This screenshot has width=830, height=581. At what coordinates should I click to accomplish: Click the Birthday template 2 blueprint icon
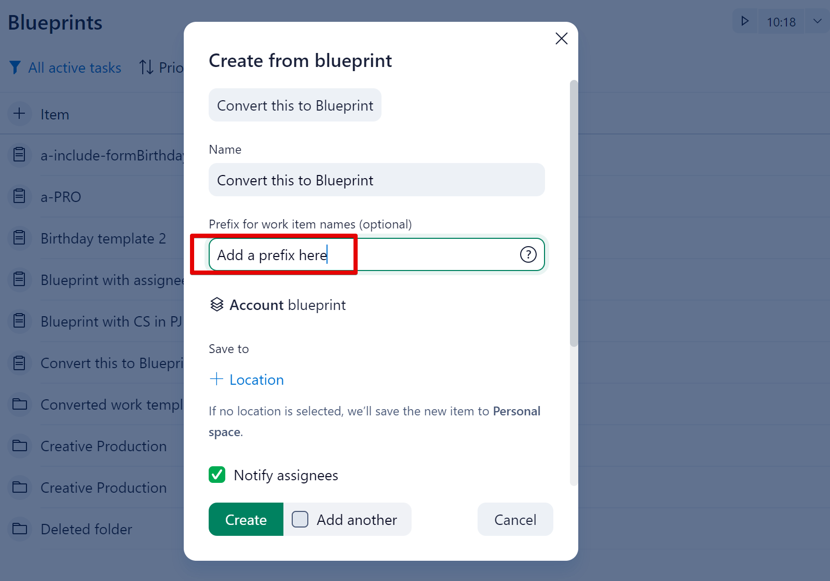(19, 238)
